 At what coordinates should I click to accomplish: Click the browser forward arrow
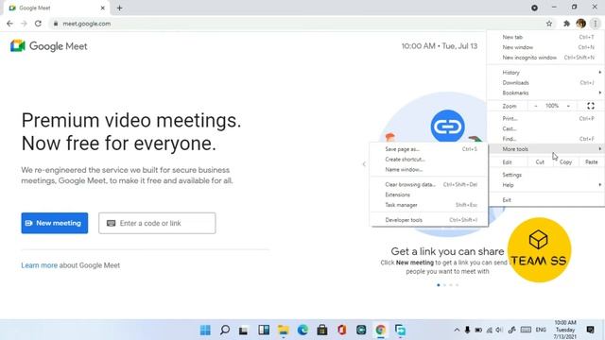click(x=24, y=24)
